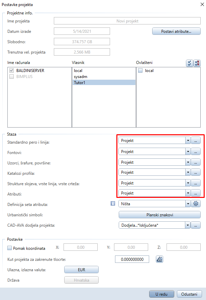This screenshot has width=206, height=300.
Task: Toggle the BALDINISERVER computer checkbox
Action: [x=12, y=71]
